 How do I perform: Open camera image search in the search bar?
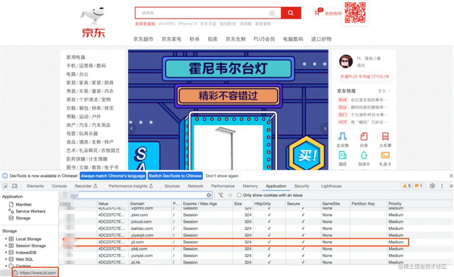(272, 13)
